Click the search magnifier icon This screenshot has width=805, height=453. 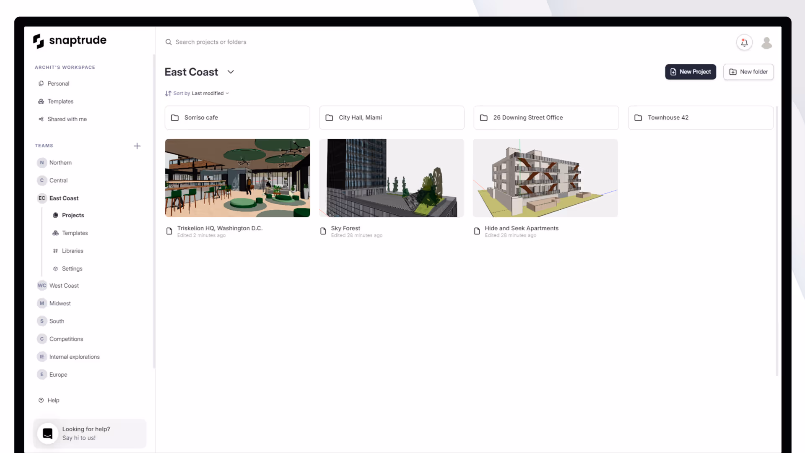169,42
